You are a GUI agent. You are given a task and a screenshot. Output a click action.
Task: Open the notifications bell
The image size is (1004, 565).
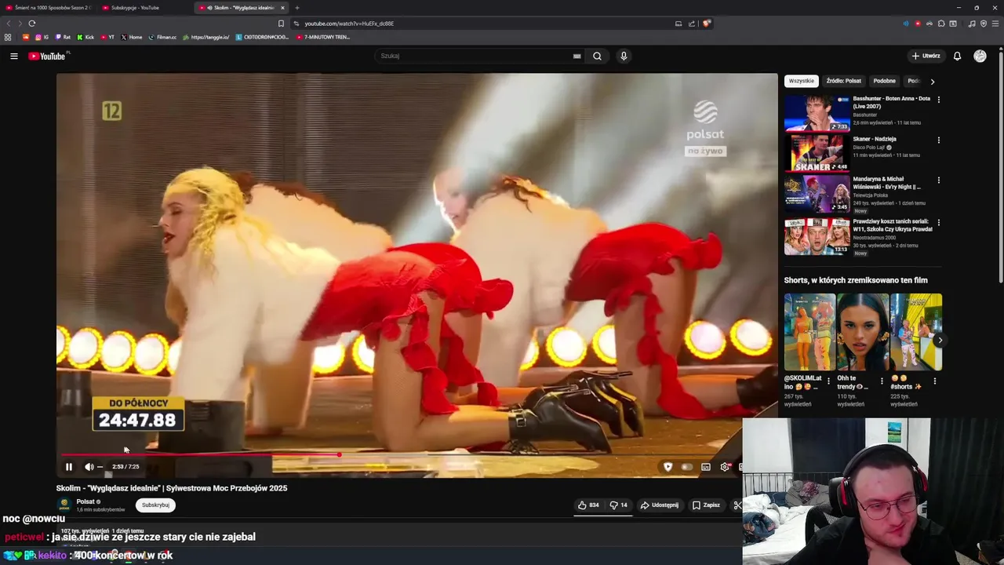957,56
